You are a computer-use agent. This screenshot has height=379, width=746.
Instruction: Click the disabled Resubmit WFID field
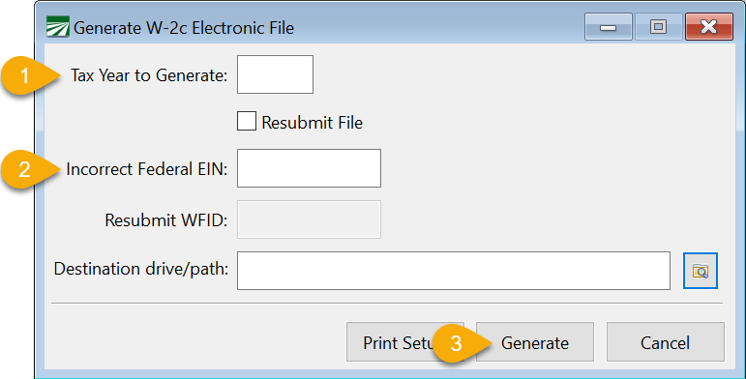pyautogui.click(x=309, y=219)
